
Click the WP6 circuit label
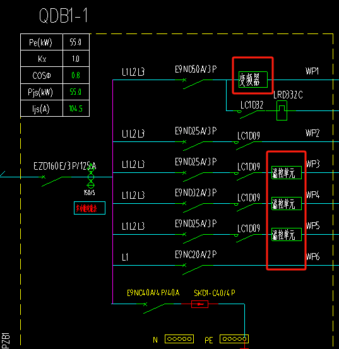[x=313, y=257]
